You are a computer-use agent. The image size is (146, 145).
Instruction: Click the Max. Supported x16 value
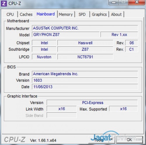(123, 109)
